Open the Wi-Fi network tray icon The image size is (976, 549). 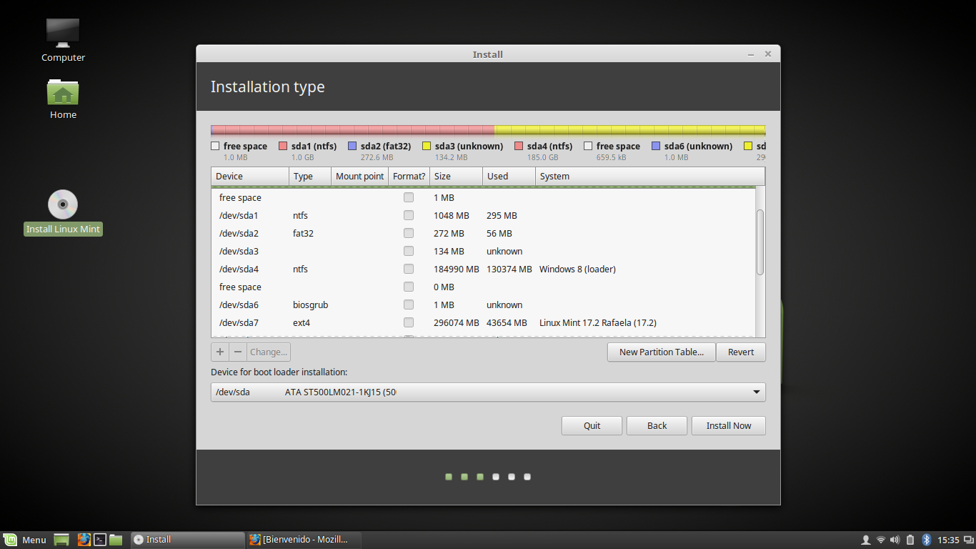[881, 540]
